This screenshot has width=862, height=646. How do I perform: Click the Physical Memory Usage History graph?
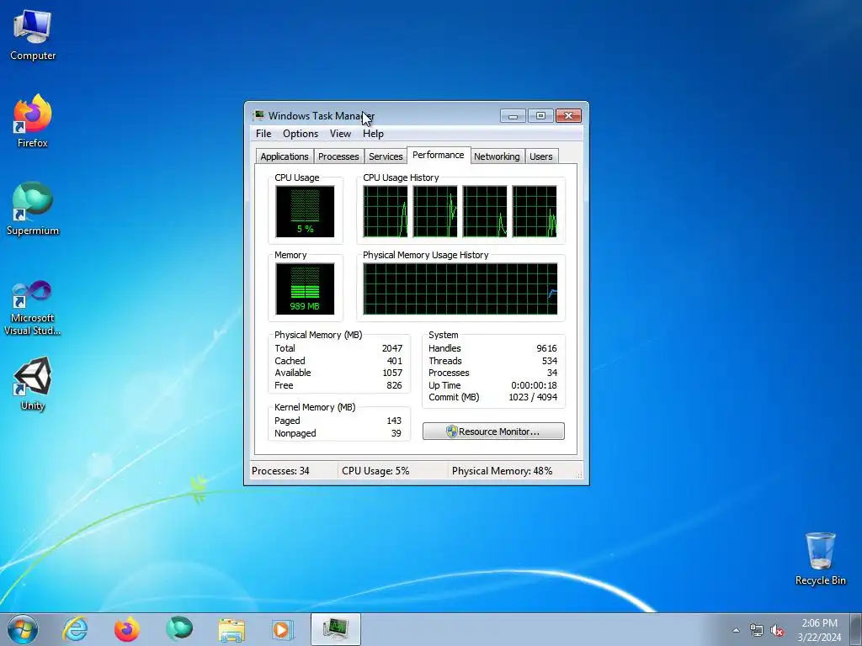pos(460,289)
